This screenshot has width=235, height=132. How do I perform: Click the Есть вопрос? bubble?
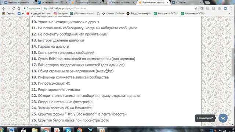click(x=205, y=118)
